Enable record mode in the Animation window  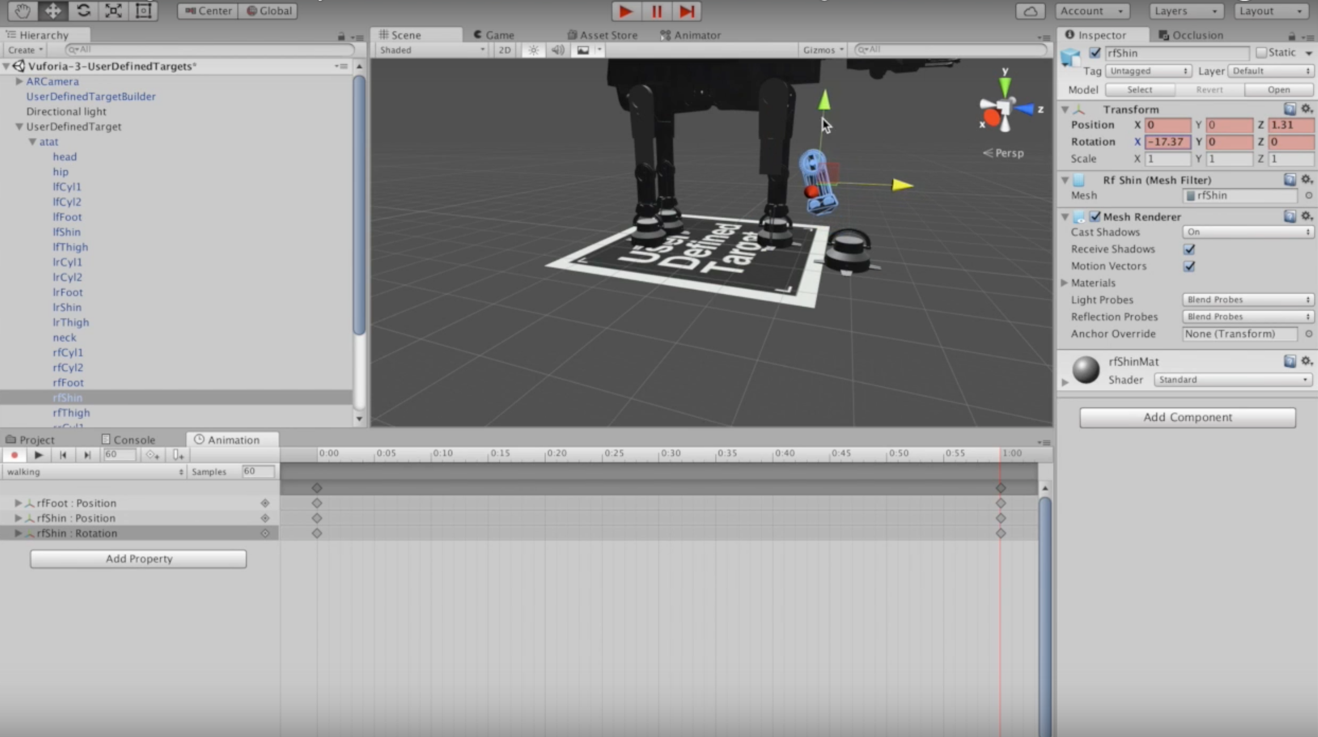(14, 455)
